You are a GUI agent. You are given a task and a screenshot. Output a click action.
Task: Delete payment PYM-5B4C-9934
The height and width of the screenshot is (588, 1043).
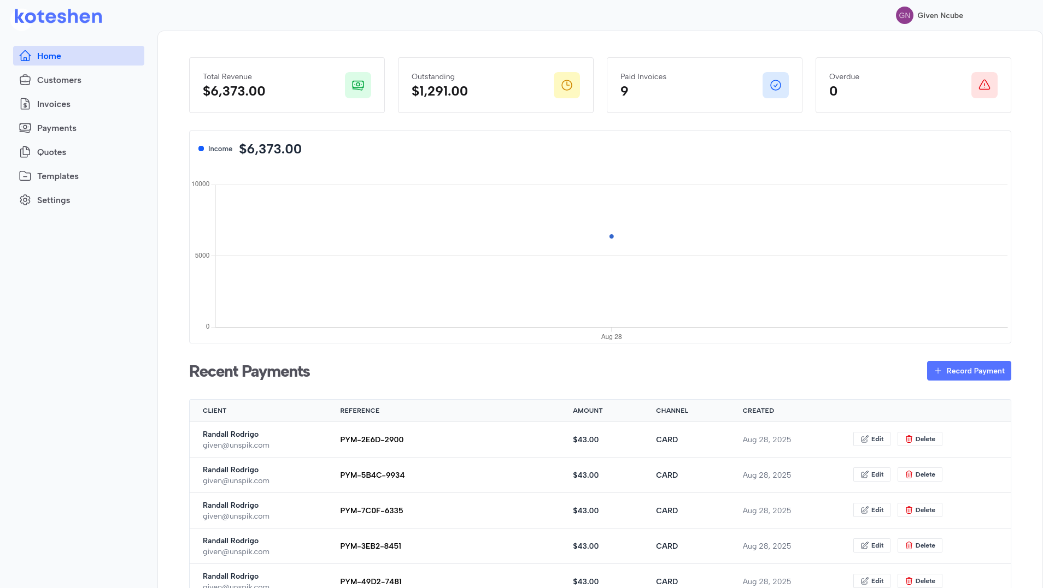click(919, 474)
